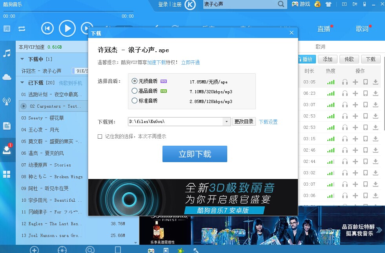Click headphone listen icon on 03:05 row
This screenshot has width=385, height=253.
[345, 82]
